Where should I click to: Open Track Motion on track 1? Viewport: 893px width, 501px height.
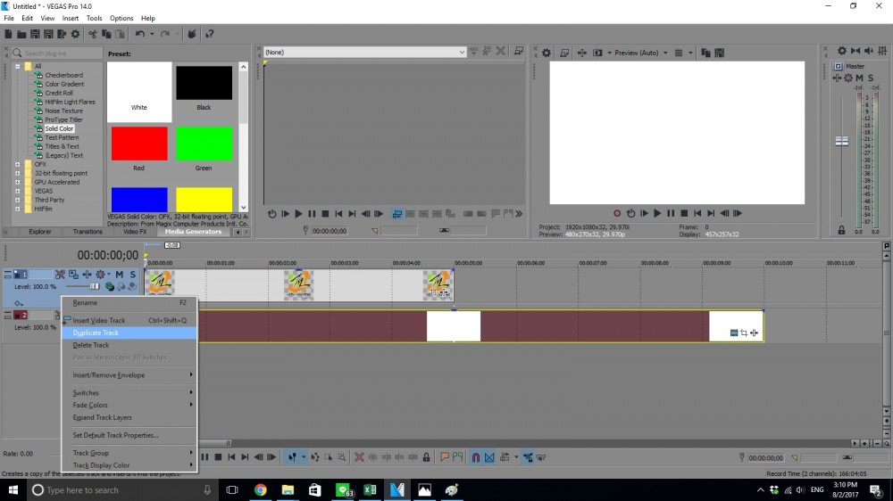point(73,275)
